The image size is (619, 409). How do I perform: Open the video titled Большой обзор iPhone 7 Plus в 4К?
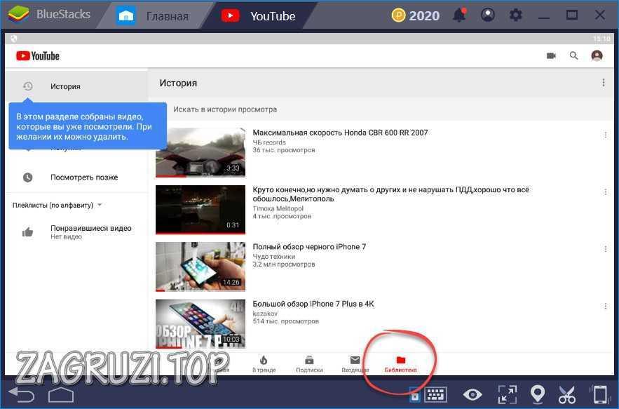coord(313,304)
